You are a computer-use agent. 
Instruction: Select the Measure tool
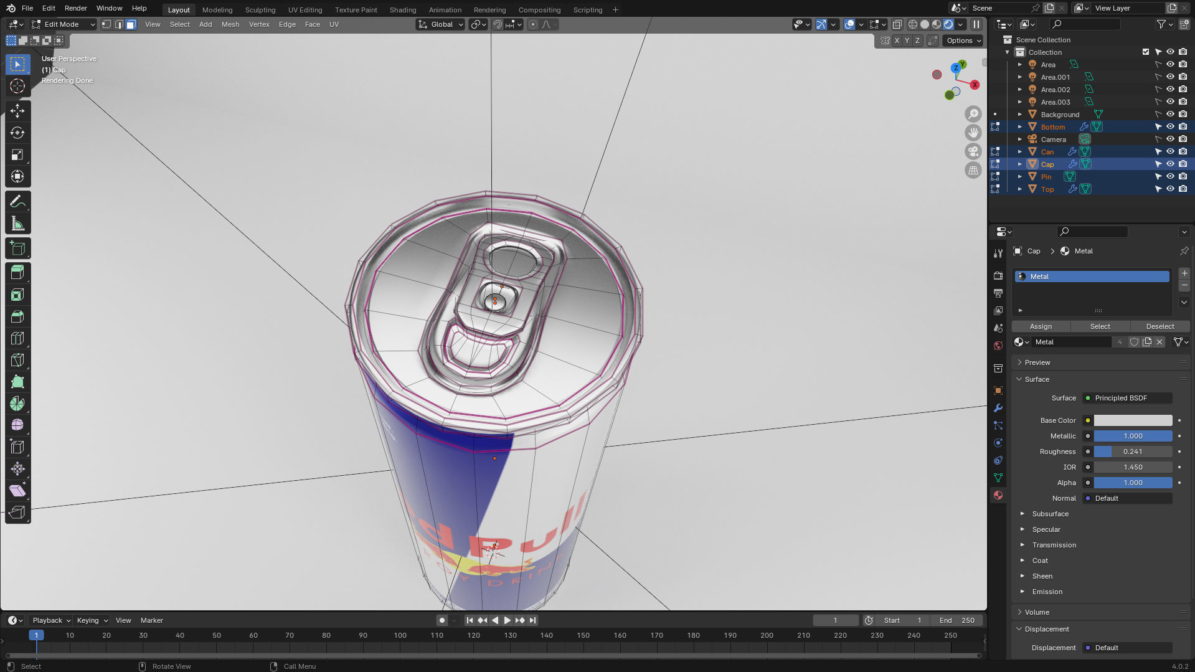coord(17,224)
